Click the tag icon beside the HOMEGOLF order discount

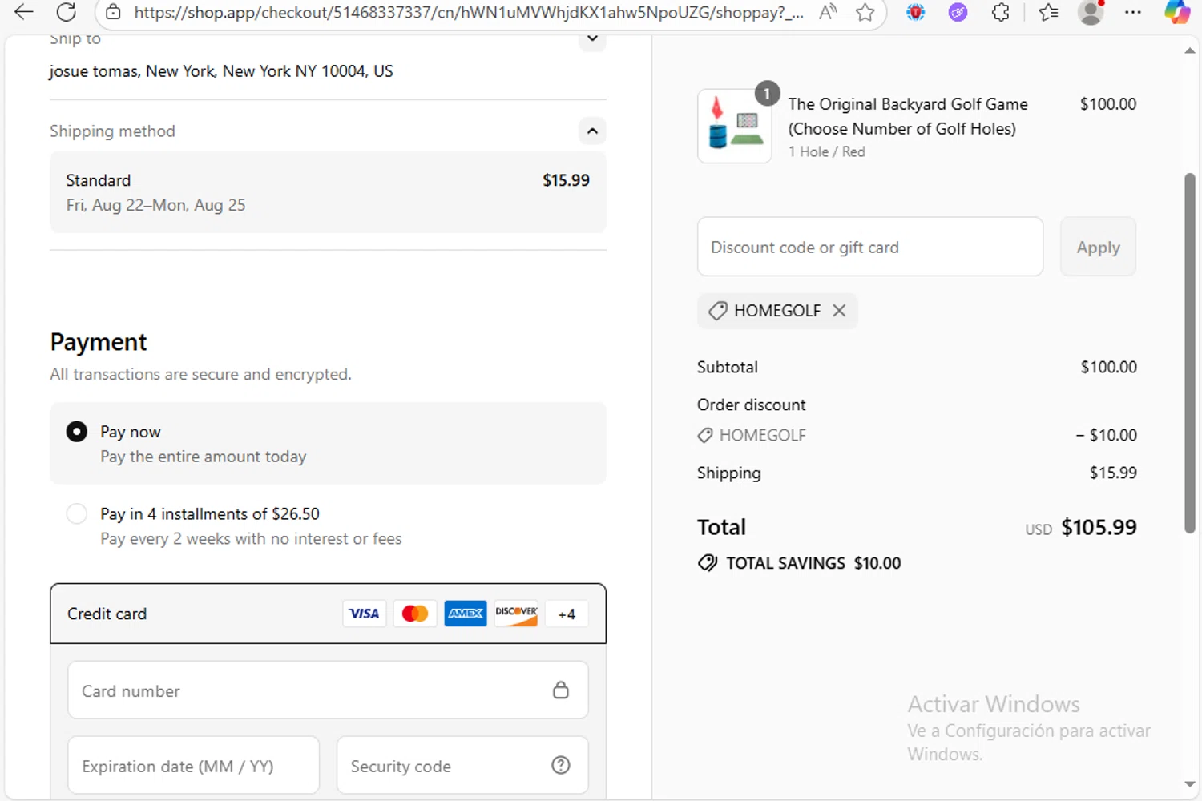(x=705, y=435)
